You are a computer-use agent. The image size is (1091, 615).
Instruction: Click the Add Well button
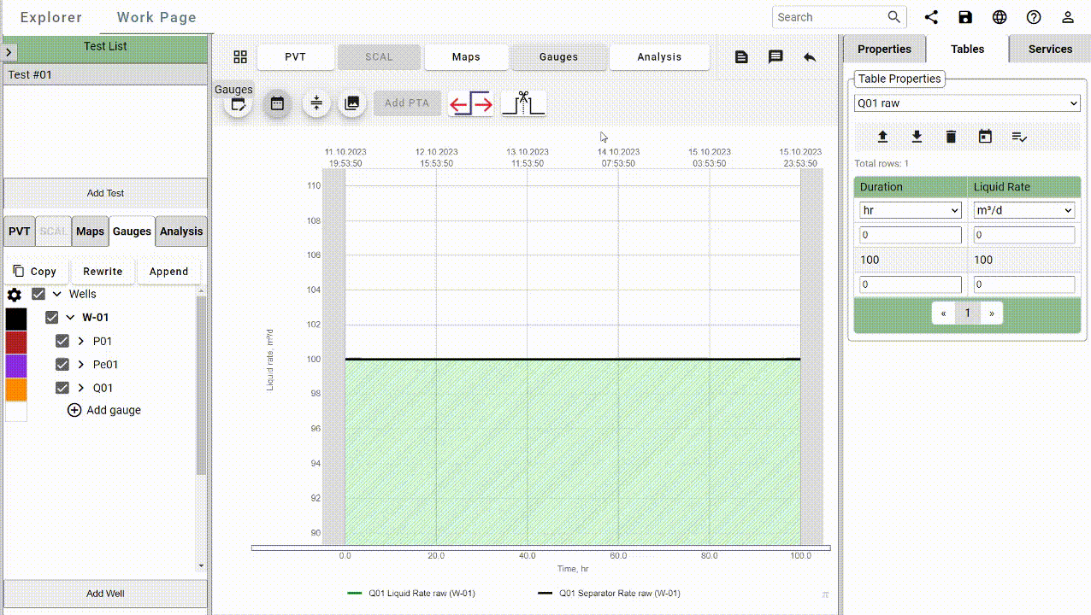pyautogui.click(x=105, y=594)
